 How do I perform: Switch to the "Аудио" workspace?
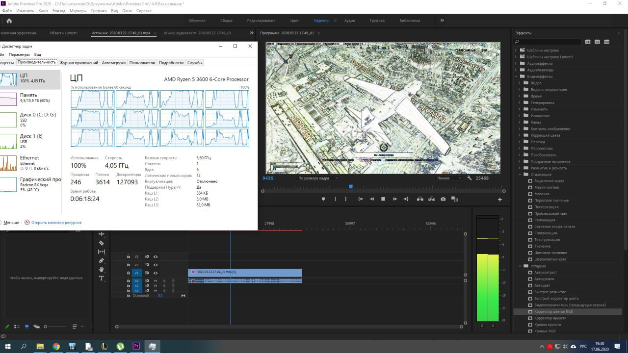(349, 21)
